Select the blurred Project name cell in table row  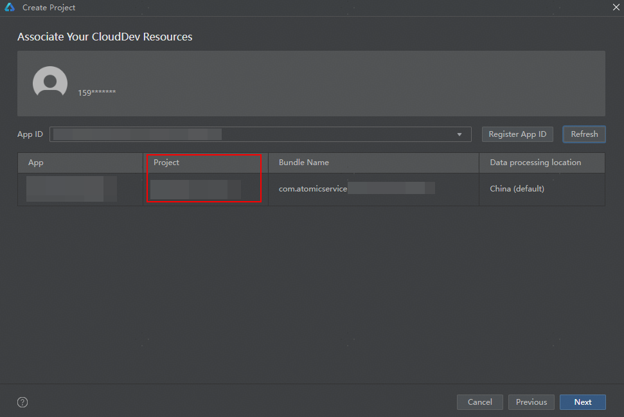tap(195, 189)
